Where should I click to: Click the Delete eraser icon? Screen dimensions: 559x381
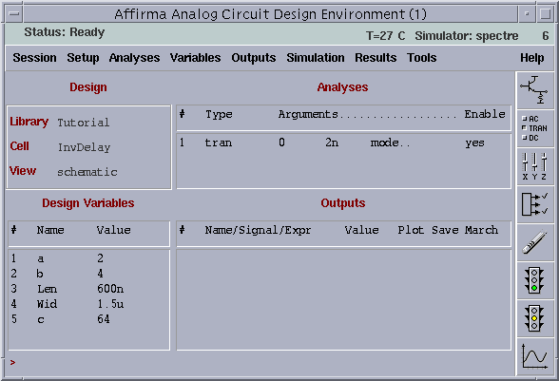click(534, 242)
